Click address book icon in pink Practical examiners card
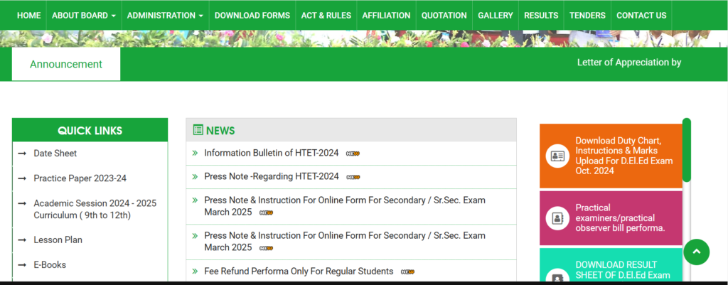 pyautogui.click(x=557, y=217)
